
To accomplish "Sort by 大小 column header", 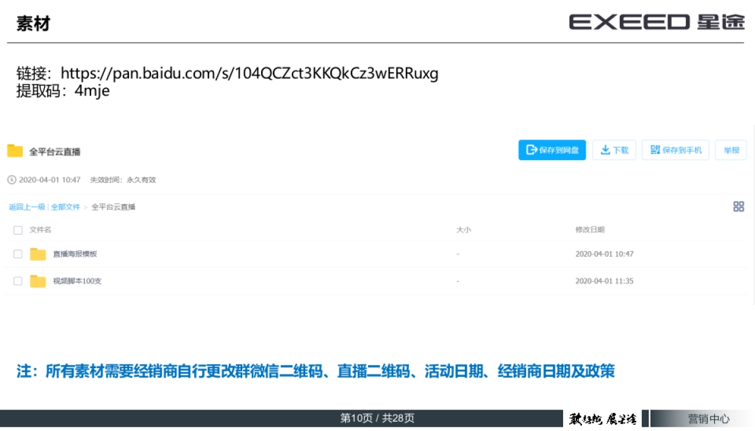I will 463,230.
